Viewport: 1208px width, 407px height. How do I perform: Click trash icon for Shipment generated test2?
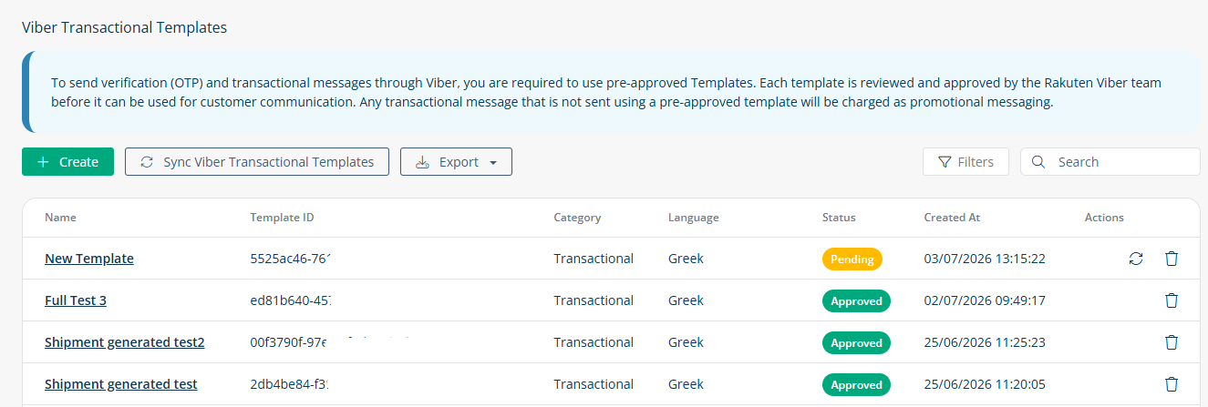(1172, 342)
